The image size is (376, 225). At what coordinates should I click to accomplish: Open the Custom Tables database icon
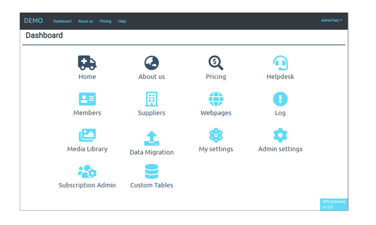(151, 171)
